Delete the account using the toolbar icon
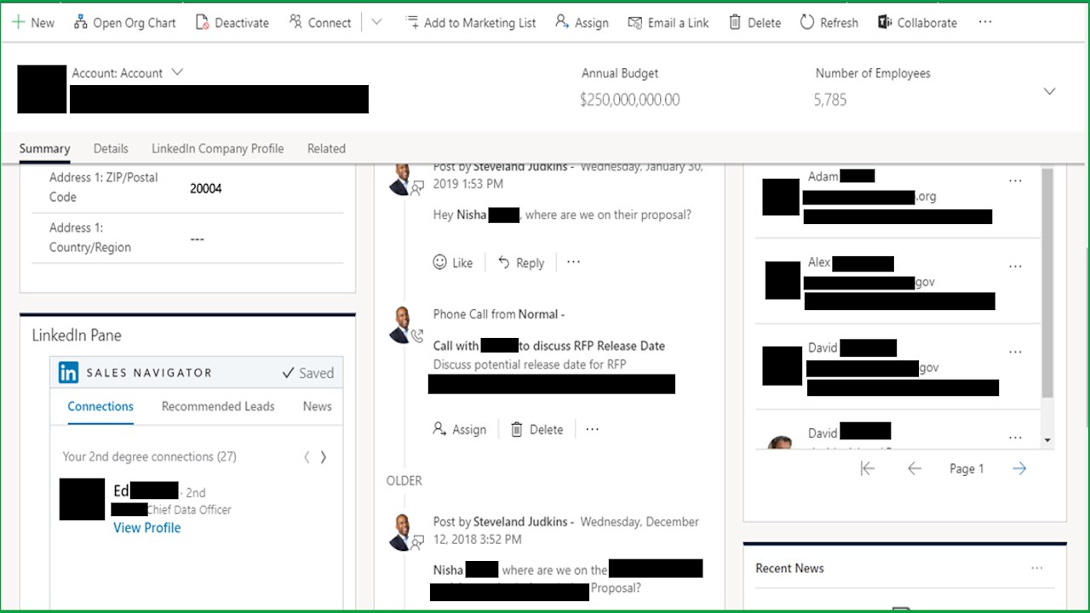 tap(754, 22)
